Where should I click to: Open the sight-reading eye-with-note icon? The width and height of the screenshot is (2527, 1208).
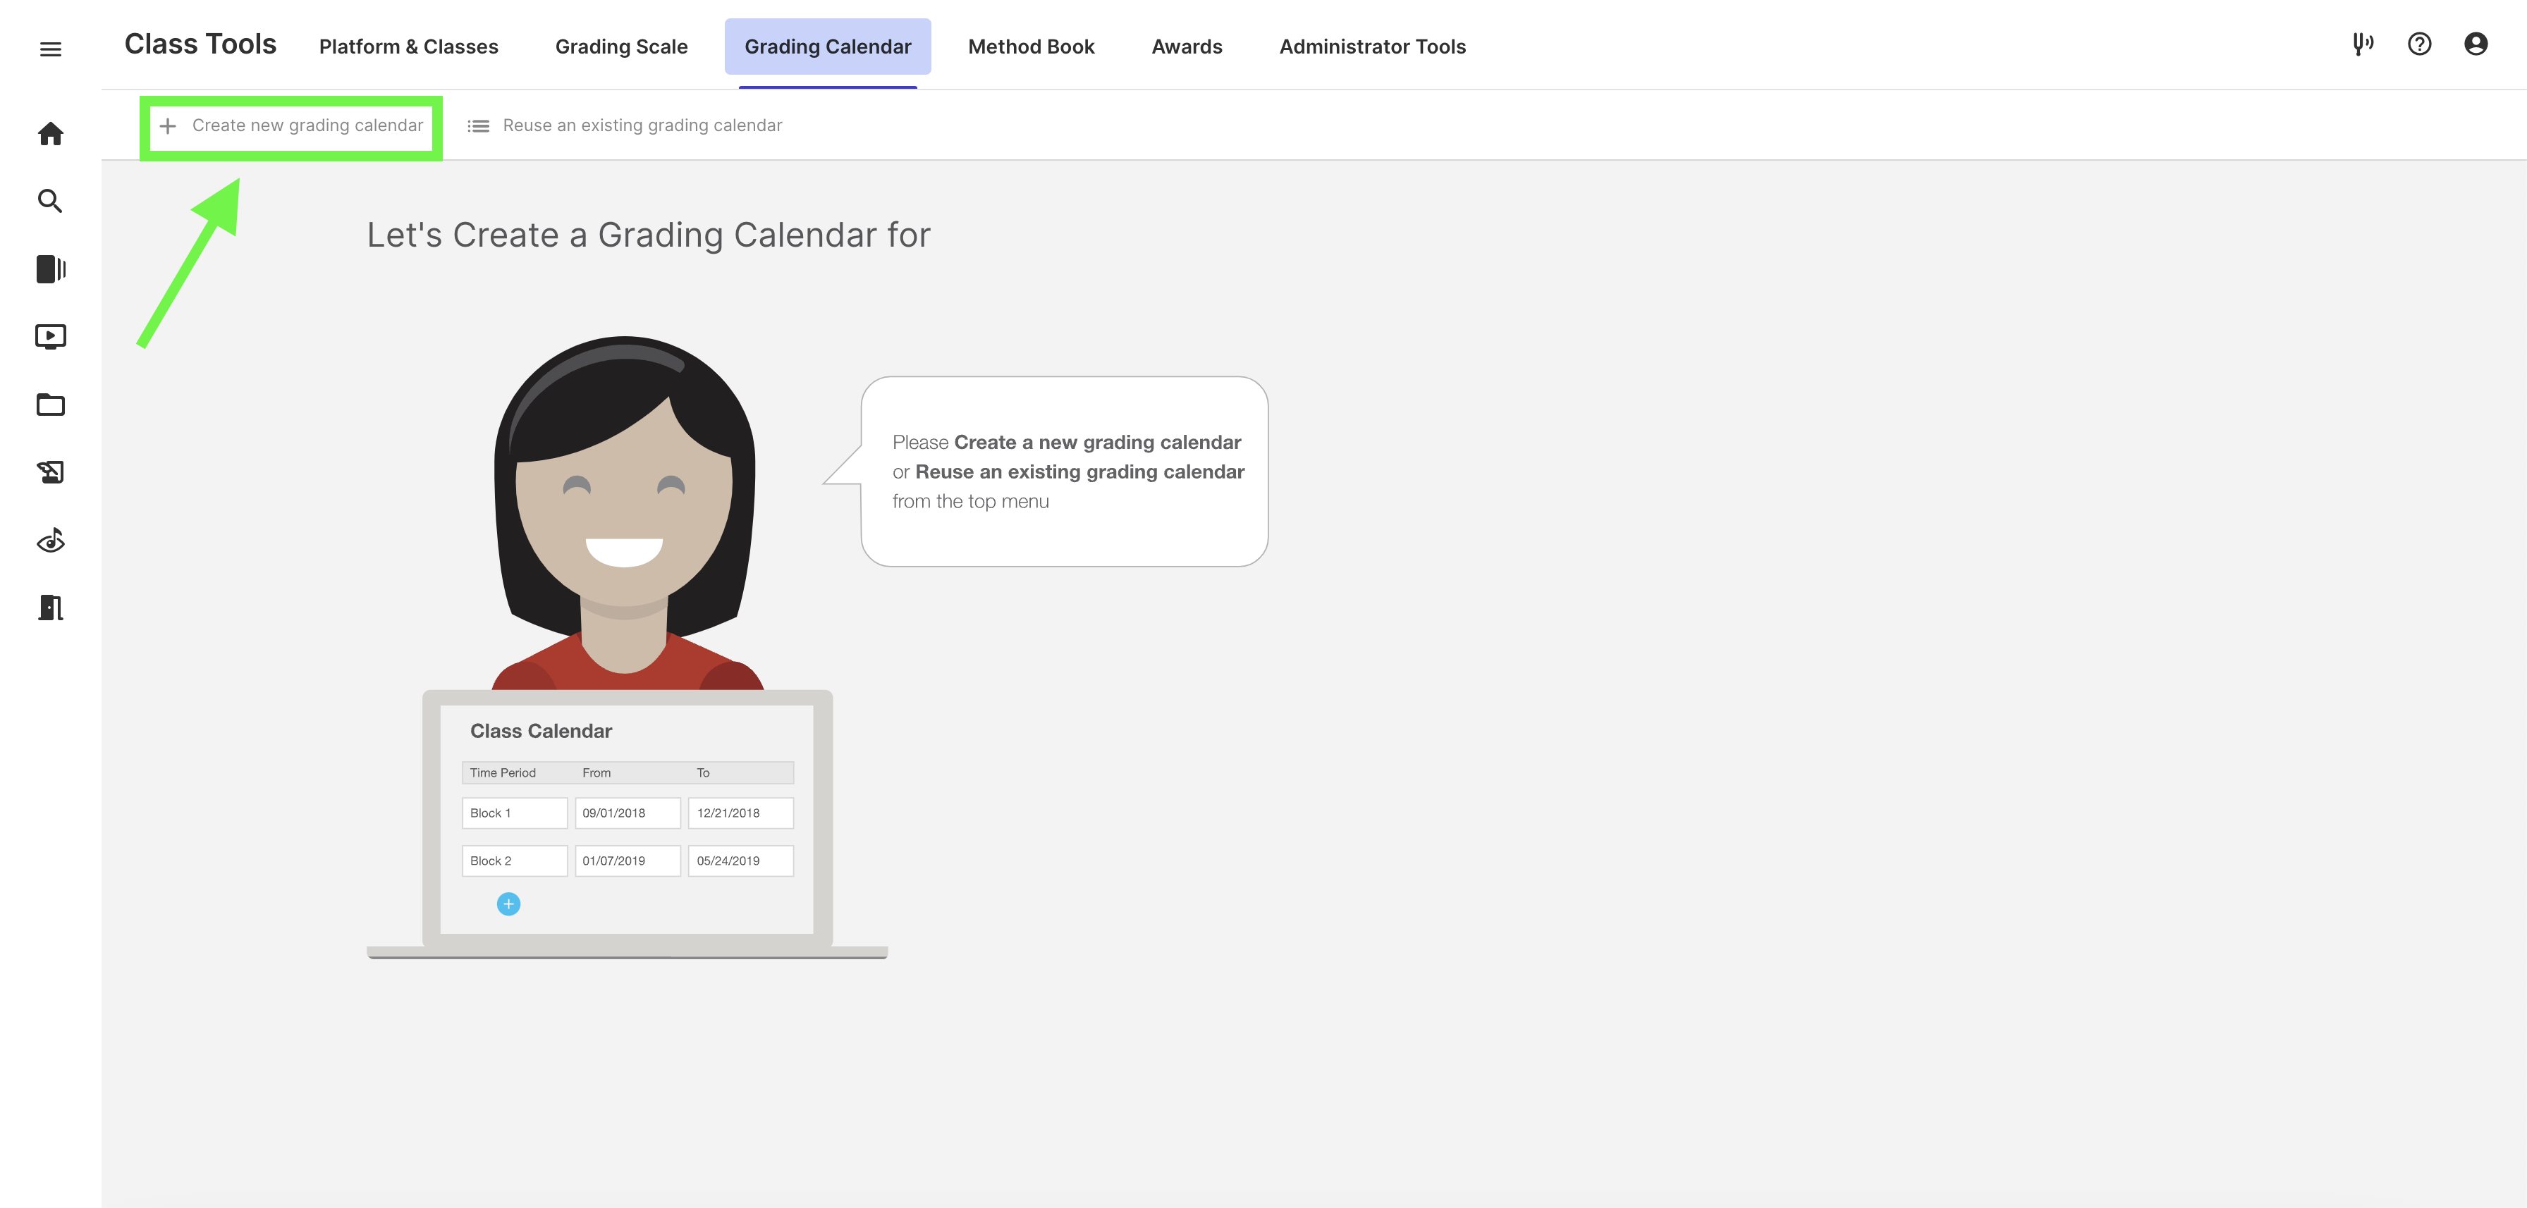click(50, 541)
